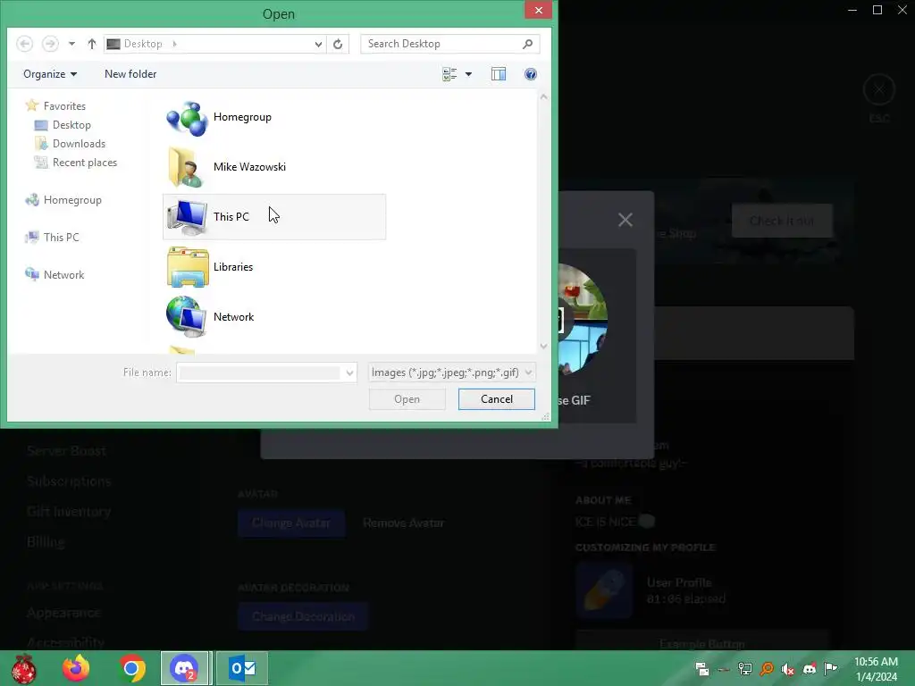
Task: Open the recent locations arrow
Action: (71, 44)
